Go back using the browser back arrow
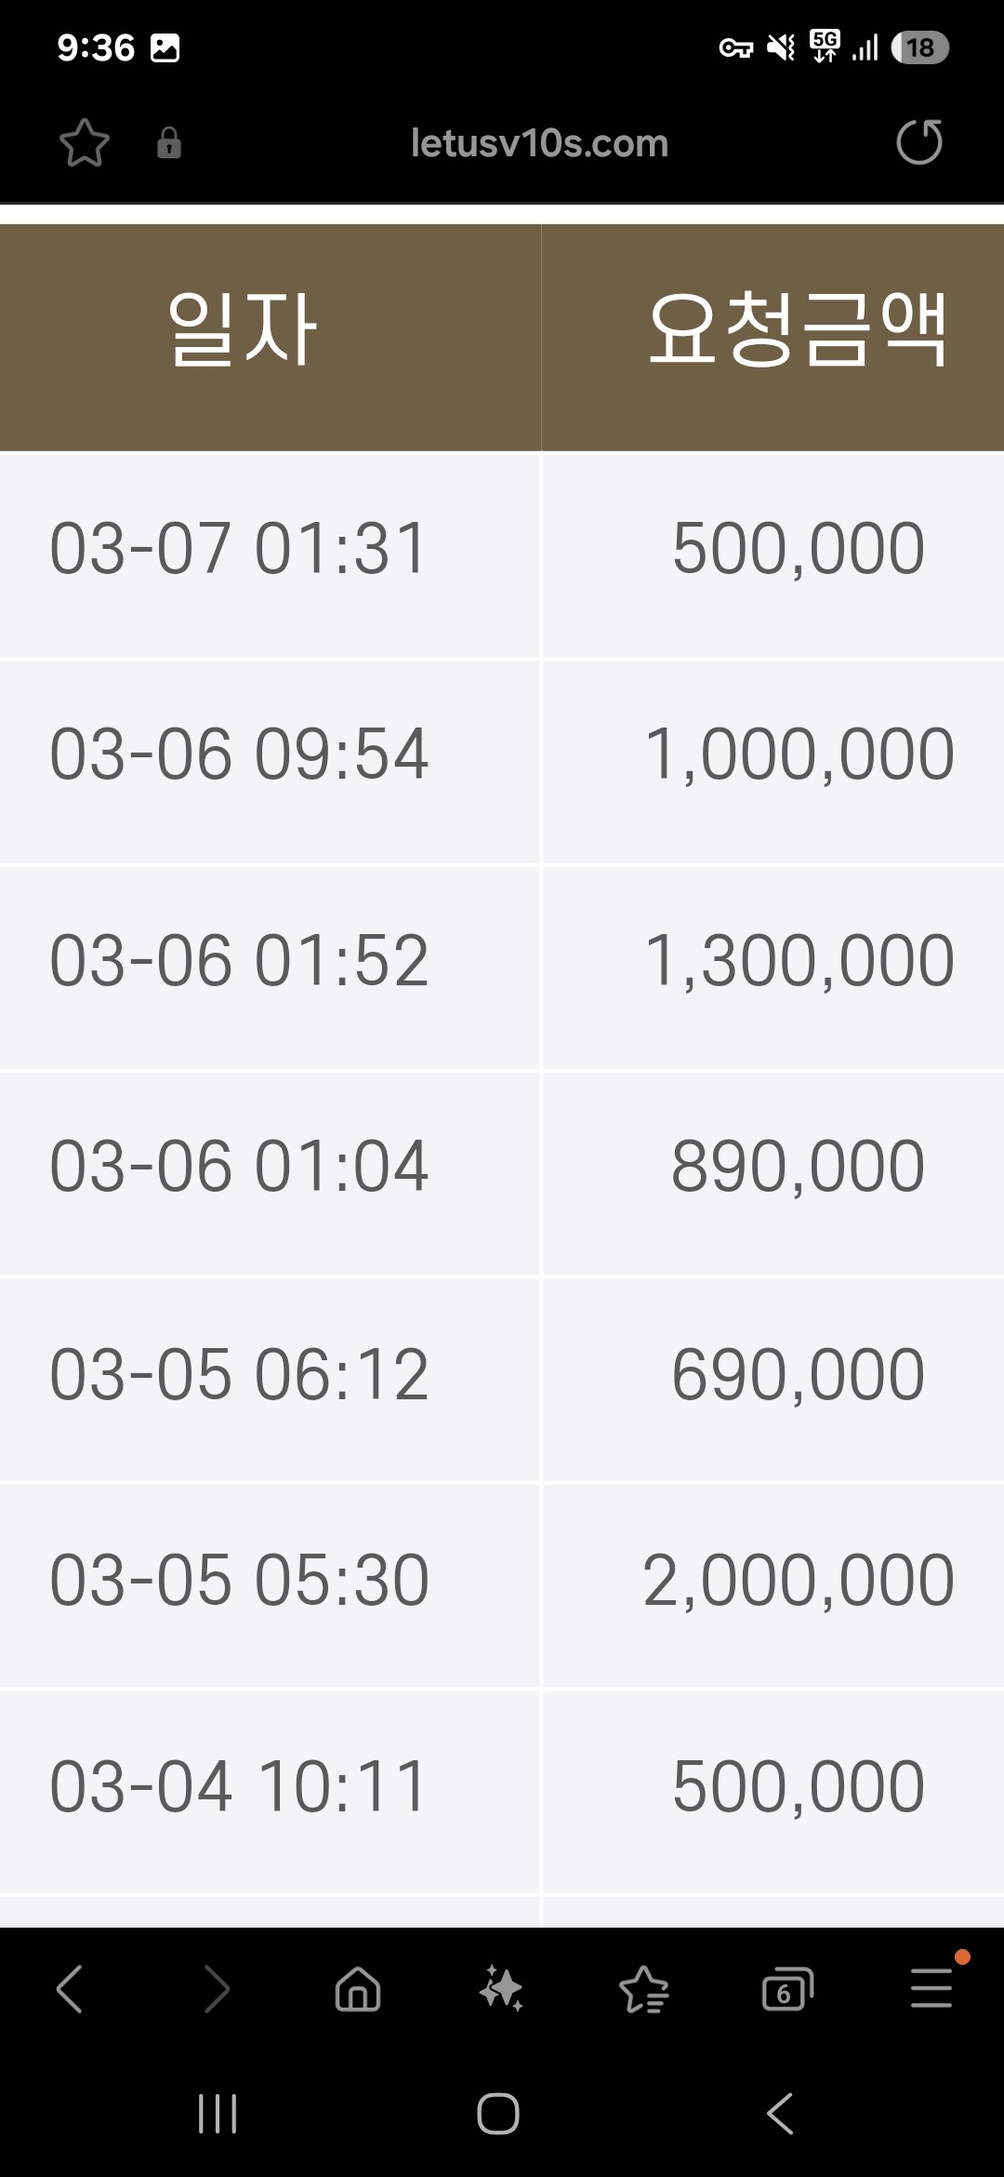Screen dimensions: 1004x2177 coord(70,1989)
